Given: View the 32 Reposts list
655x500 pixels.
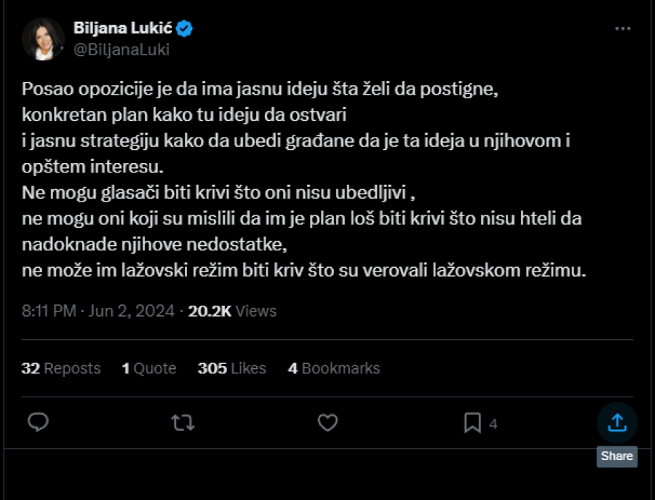Looking at the screenshot, I should 61,368.
